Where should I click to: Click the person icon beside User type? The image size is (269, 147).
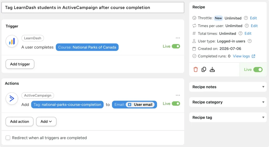(x=194, y=41)
